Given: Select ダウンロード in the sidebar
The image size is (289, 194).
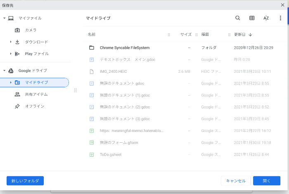Looking at the screenshot, I should pos(36,42).
